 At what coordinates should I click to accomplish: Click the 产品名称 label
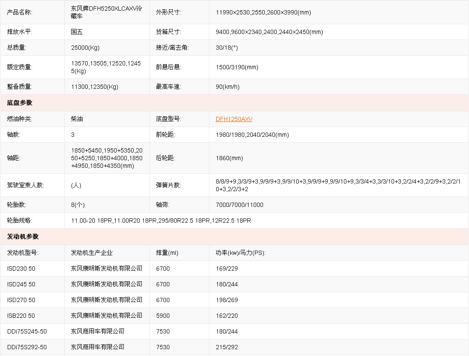point(20,12)
